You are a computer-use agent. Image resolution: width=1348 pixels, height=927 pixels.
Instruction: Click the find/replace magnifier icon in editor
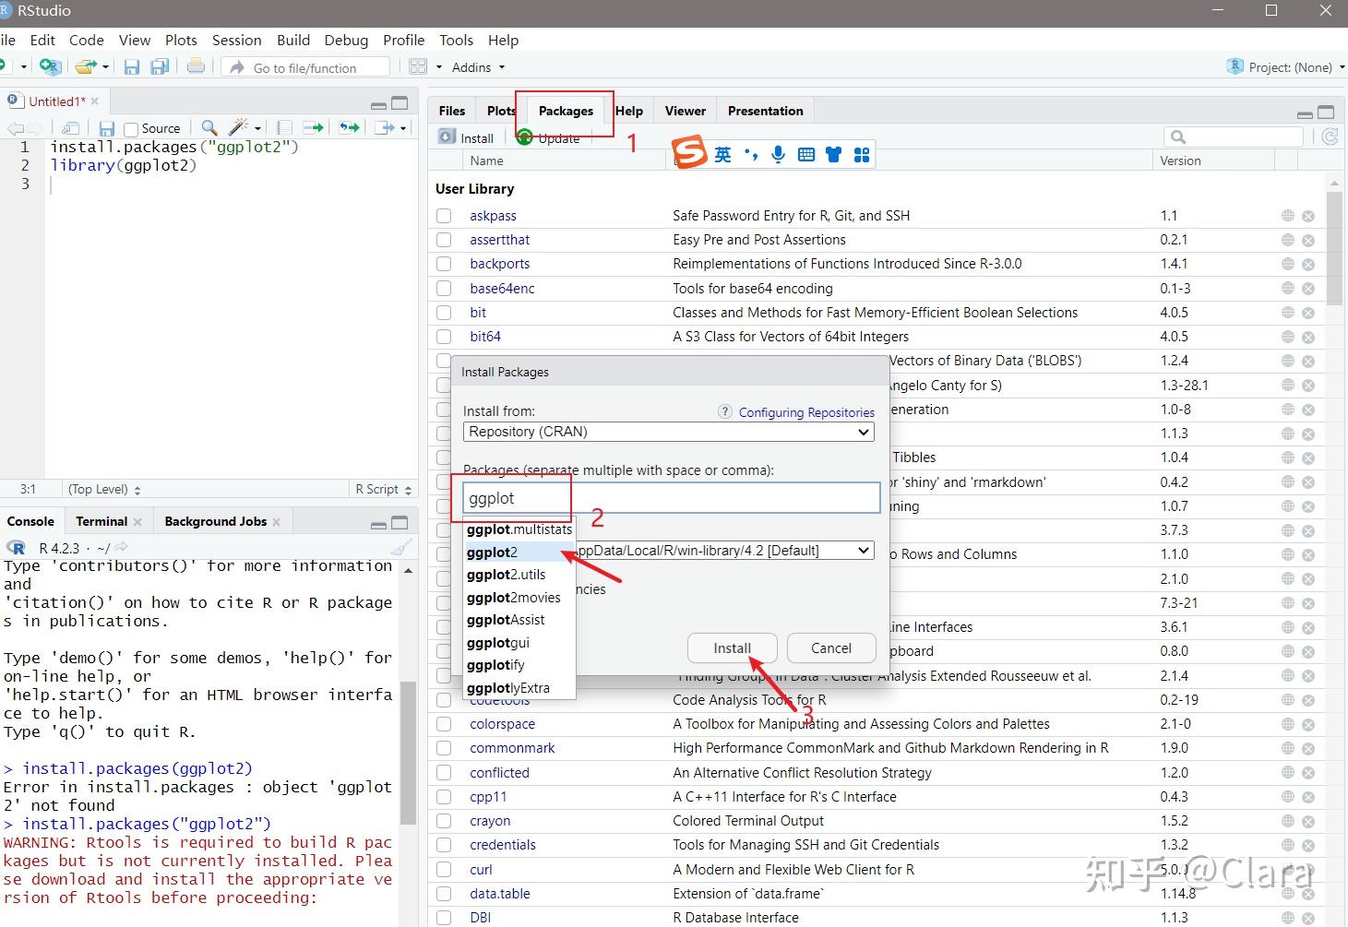click(x=209, y=128)
